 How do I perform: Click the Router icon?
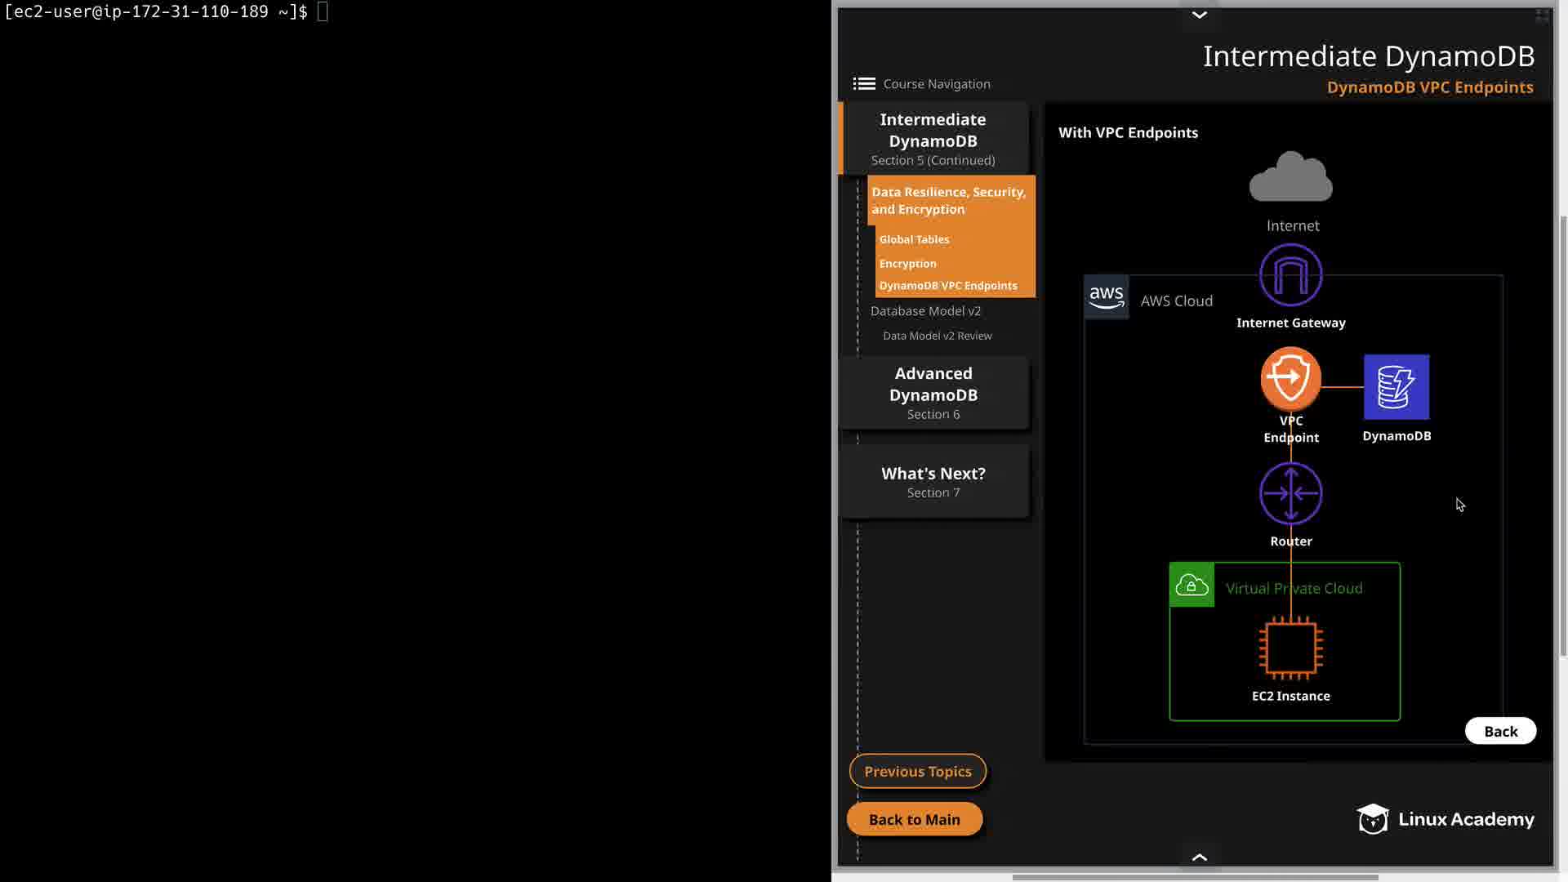1290,493
